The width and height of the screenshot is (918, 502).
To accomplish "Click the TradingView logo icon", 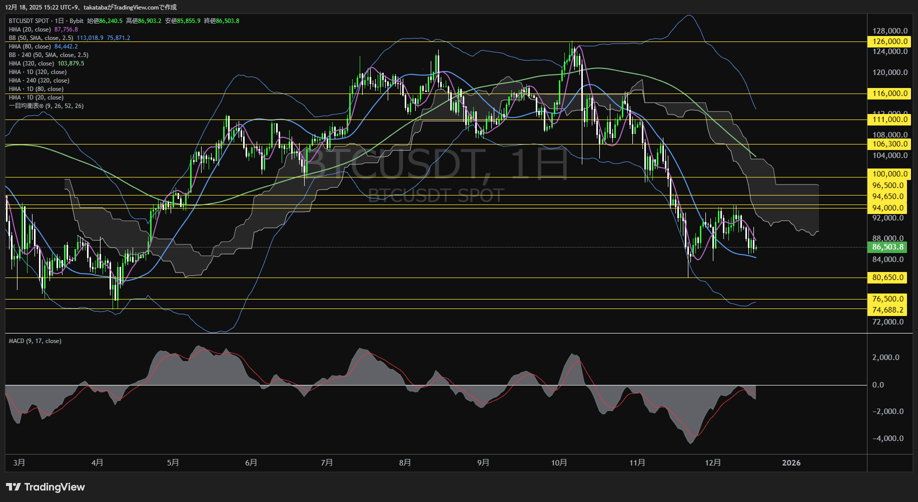I will [x=14, y=487].
